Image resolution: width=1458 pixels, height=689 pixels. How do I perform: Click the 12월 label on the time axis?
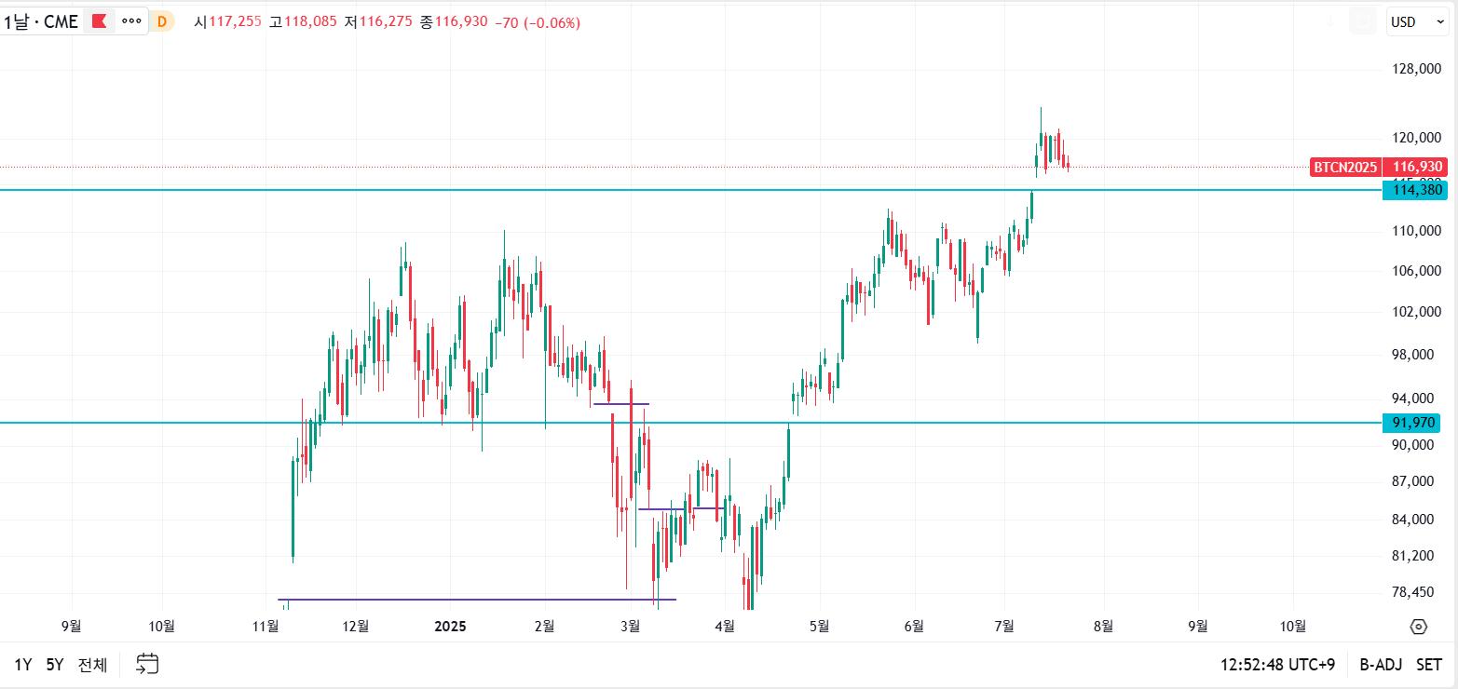point(355,626)
